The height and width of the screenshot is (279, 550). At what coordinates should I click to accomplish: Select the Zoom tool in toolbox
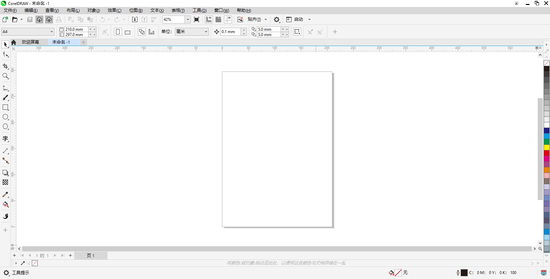click(x=5, y=76)
